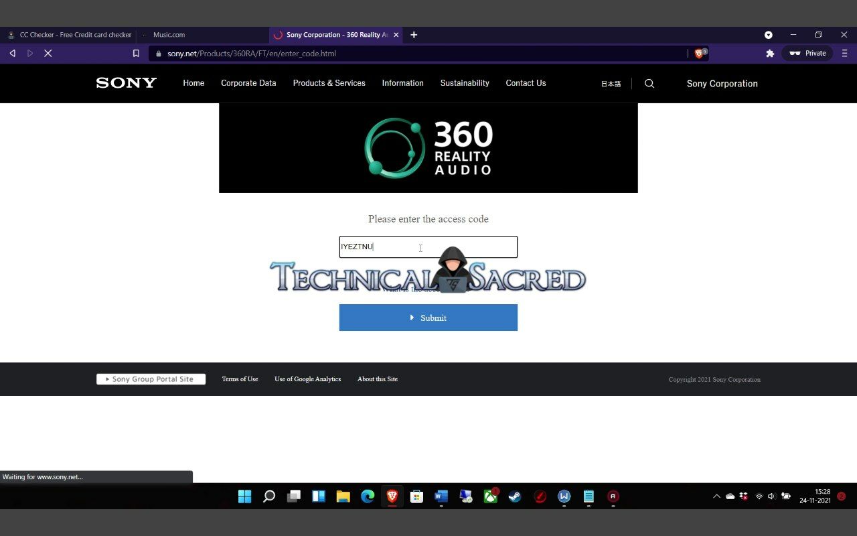Click the padlock site security icon
Image resolution: width=857 pixels, height=536 pixels.
pyautogui.click(x=159, y=54)
